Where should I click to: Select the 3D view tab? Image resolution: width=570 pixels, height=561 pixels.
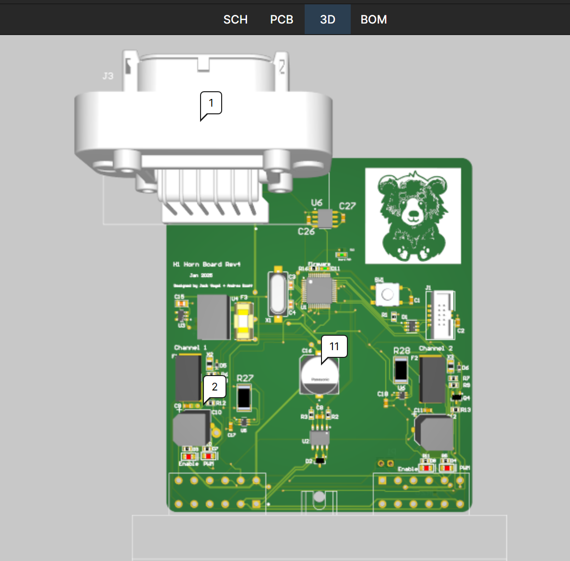point(328,20)
